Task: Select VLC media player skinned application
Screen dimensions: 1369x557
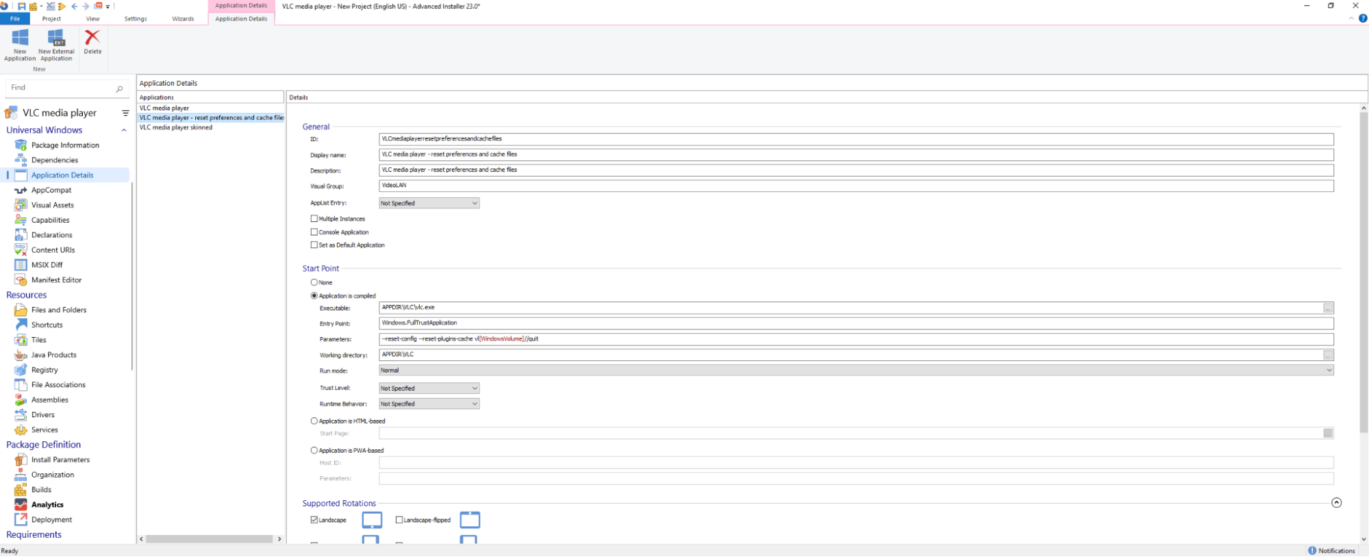Action: coord(176,127)
